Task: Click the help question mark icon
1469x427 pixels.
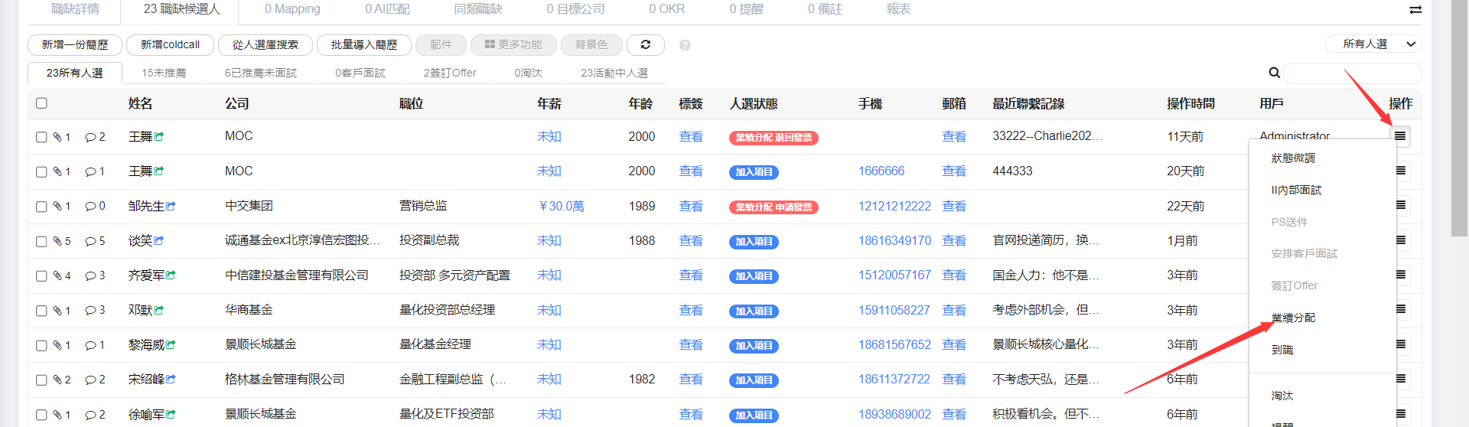Action: point(685,45)
